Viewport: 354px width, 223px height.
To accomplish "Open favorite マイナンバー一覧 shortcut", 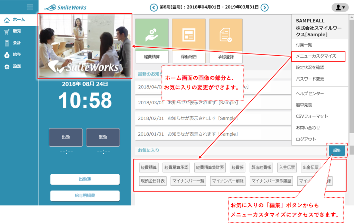I will tap(188, 181).
